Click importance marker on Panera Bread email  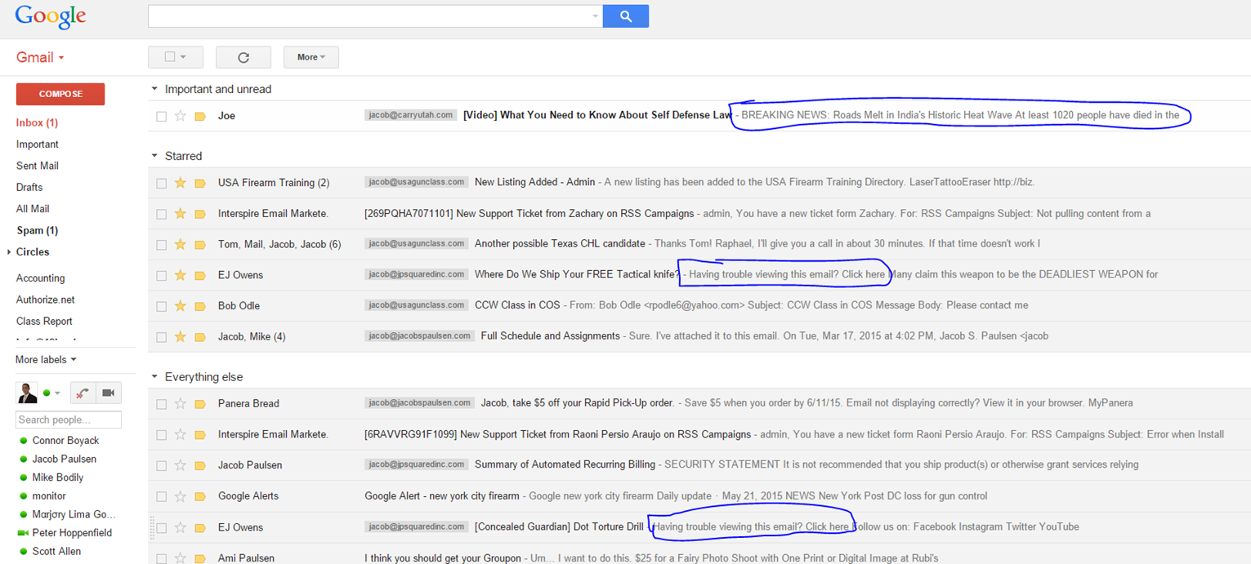pos(200,403)
